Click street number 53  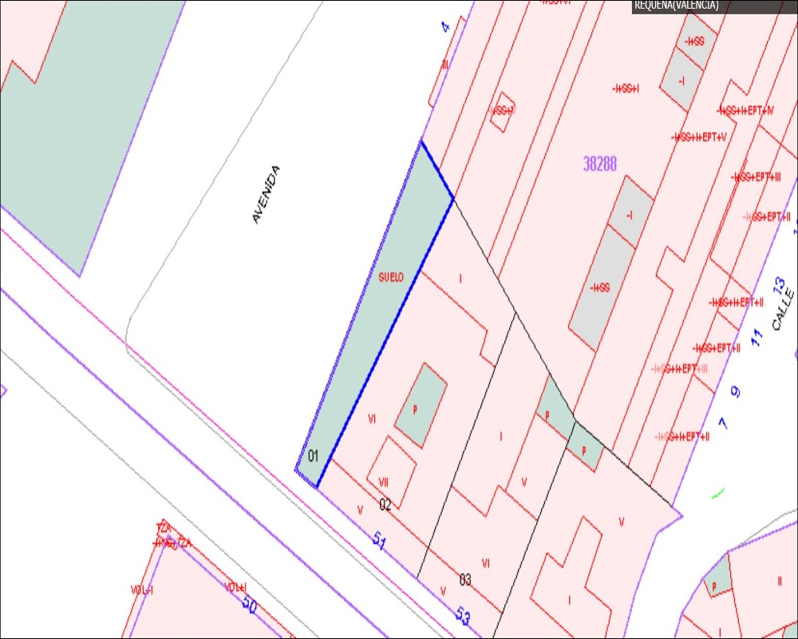[x=463, y=614]
